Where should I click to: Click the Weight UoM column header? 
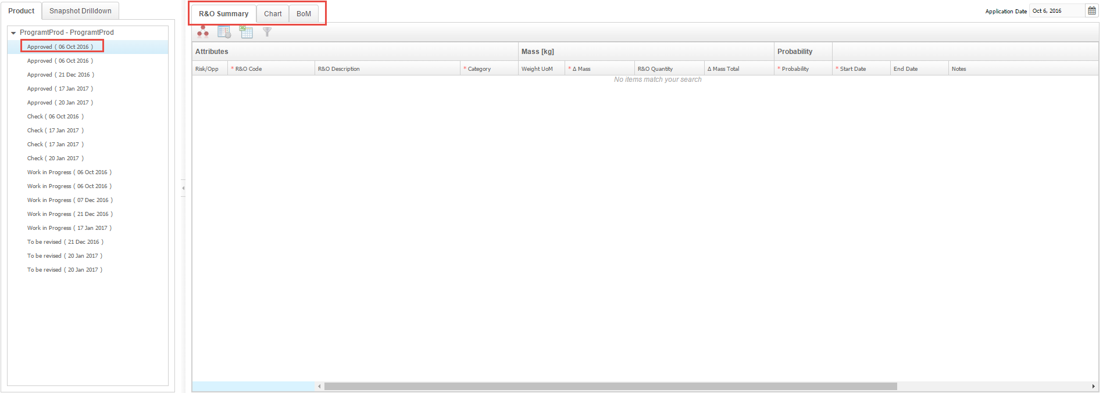[x=541, y=68]
